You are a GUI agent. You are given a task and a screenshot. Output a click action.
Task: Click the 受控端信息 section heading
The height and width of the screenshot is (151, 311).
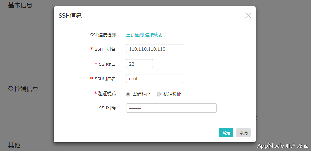point(23,89)
